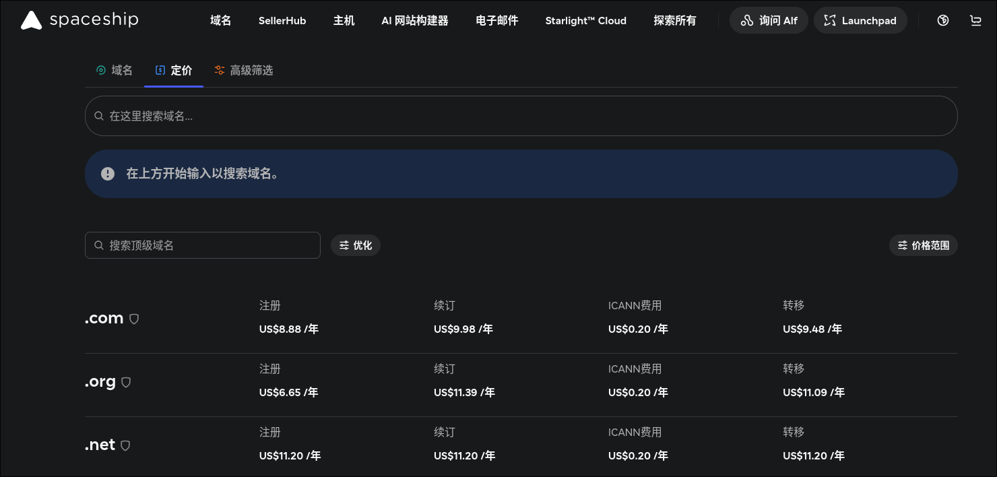Click the magnifier icon in domain search bar
This screenshot has height=477, width=997.
pos(99,116)
